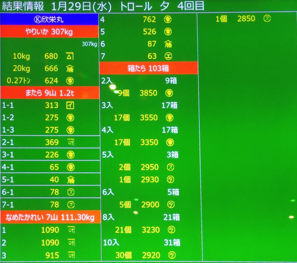Select the circled mark beside 5個 2900

[x=171, y=205]
